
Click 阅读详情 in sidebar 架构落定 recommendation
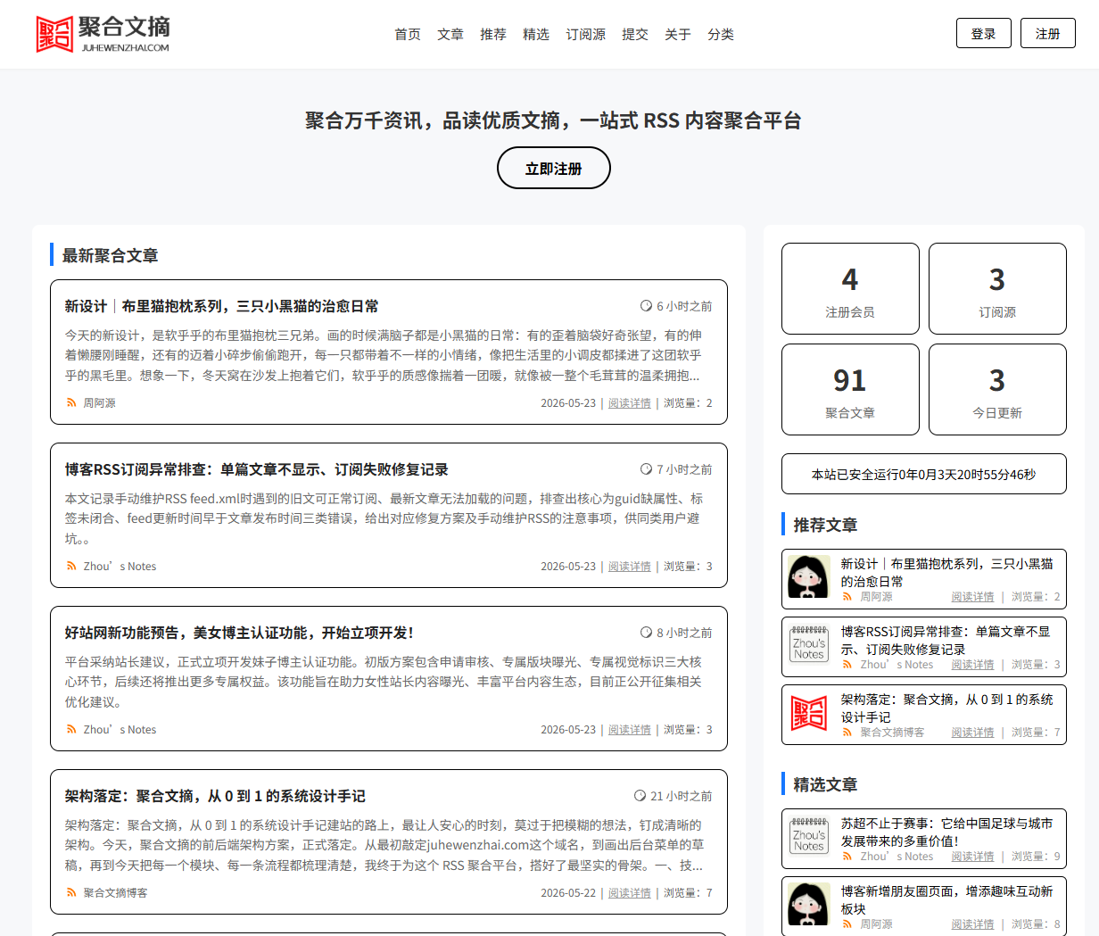(x=972, y=733)
